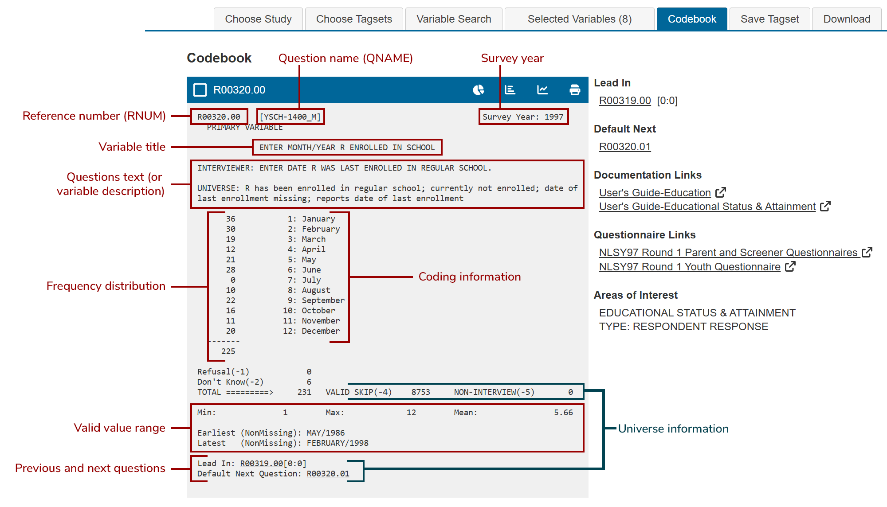Image resolution: width=887 pixels, height=507 pixels.
Task: Go to Selected Variables (8) tab
Action: 579,19
